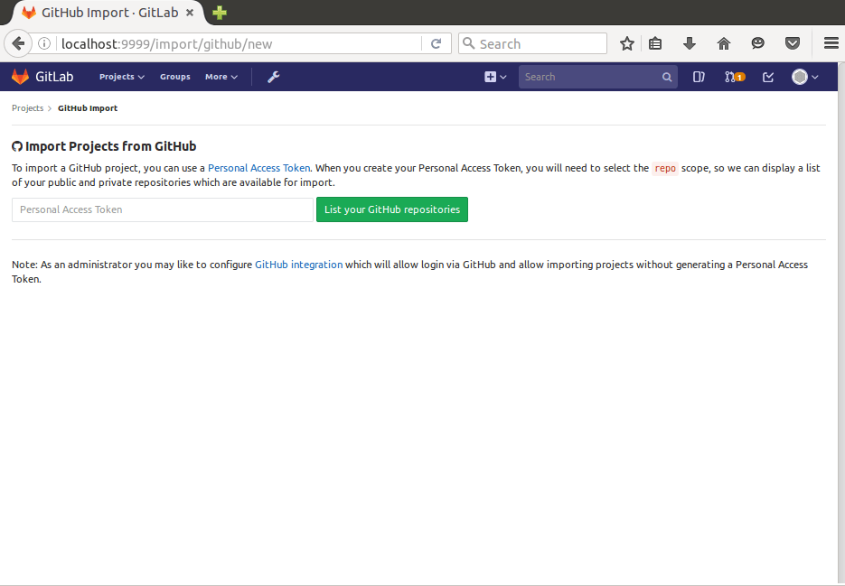Open the new item plus dropdown

[x=495, y=77]
